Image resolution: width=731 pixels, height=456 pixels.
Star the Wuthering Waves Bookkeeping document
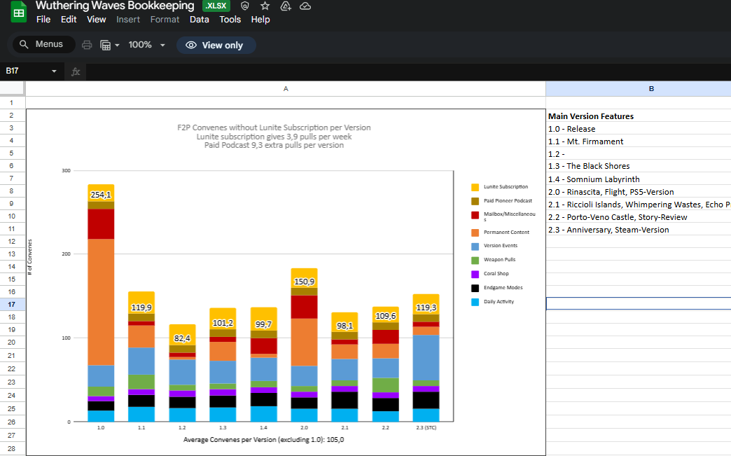pos(265,6)
